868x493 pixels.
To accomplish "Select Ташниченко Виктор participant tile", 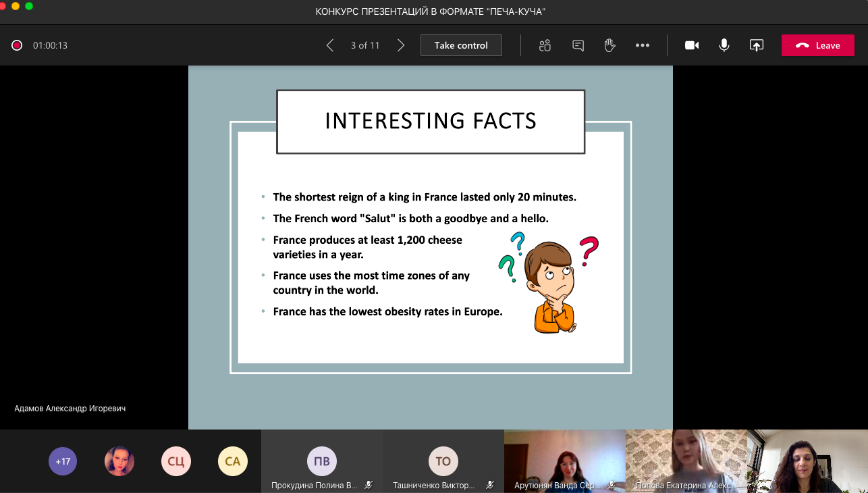I will tap(443, 461).
